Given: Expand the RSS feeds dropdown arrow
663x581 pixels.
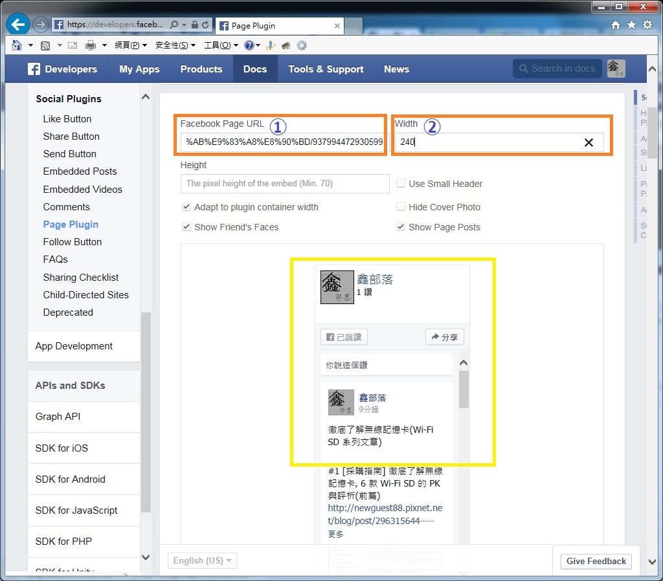Looking at the screenshot, I should [60, 45].
